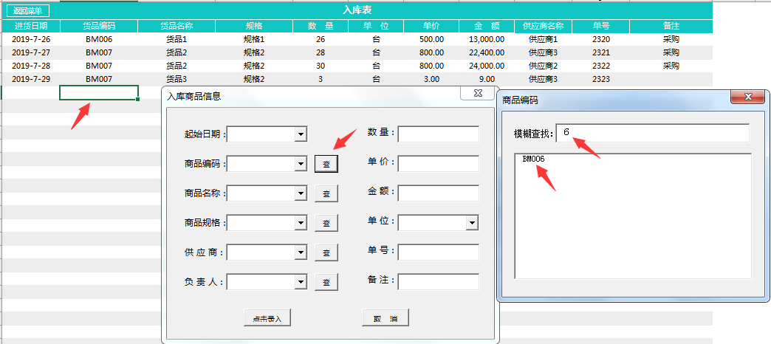Select the 24,000.00 amount cell
The image size is (771, 344).
click(x=486, y=66)
